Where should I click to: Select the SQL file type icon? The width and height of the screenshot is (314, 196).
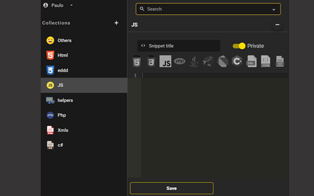pos(251,62)
